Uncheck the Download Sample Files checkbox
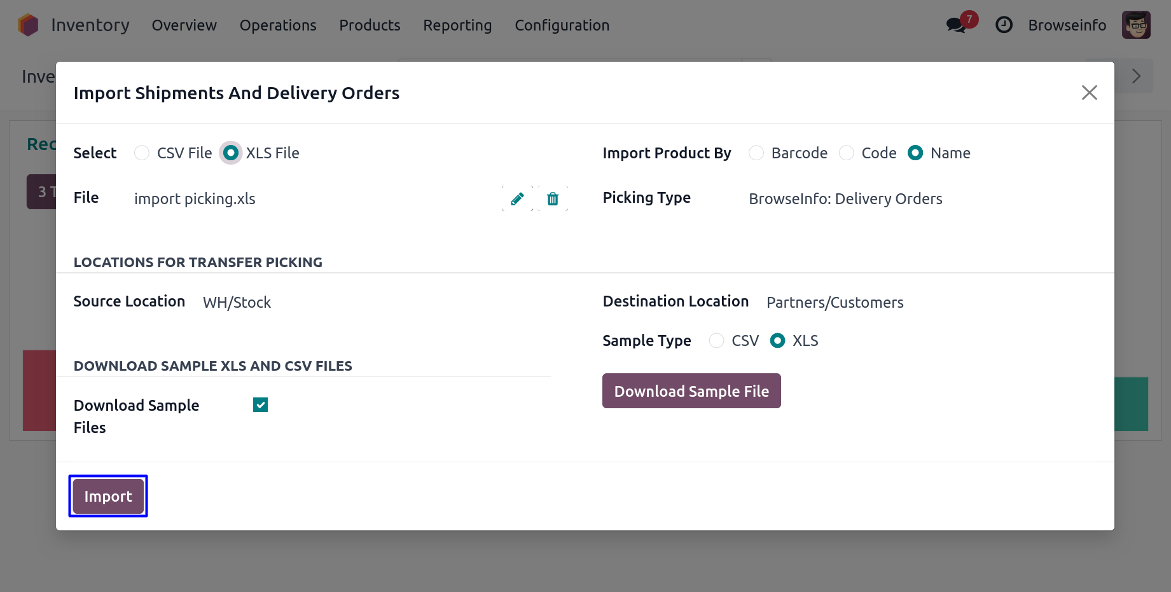Image resolution: width=1171 pixels, height=592 pixels. (x=260, y=405)
